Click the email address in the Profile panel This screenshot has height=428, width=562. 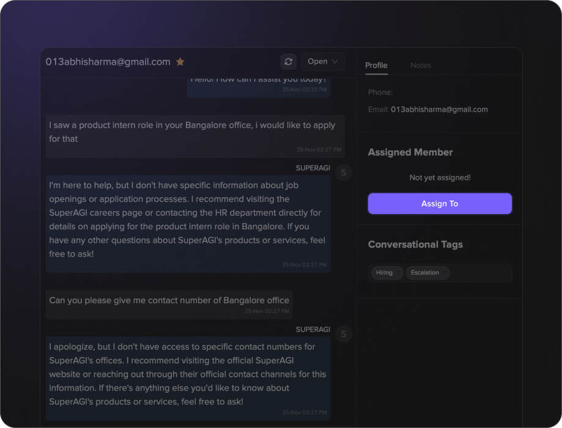click(x=439, y=109)
